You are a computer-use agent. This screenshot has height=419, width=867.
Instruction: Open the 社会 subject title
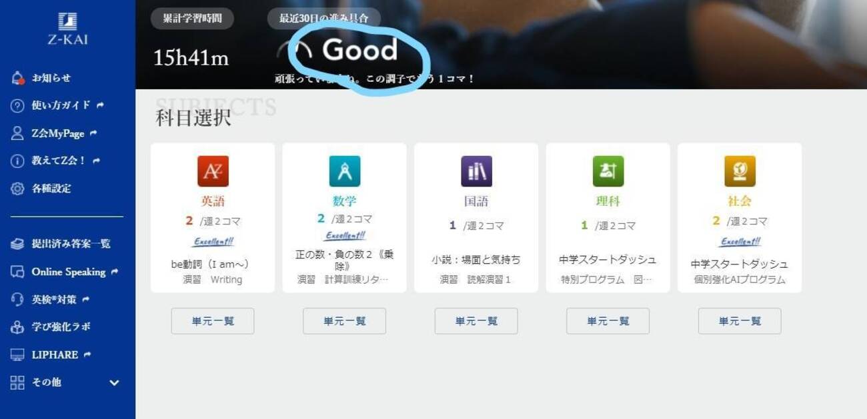point(740,201)
